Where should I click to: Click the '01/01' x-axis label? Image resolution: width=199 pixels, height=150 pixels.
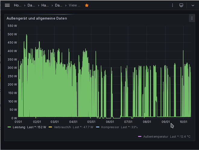tap(18, 122)
